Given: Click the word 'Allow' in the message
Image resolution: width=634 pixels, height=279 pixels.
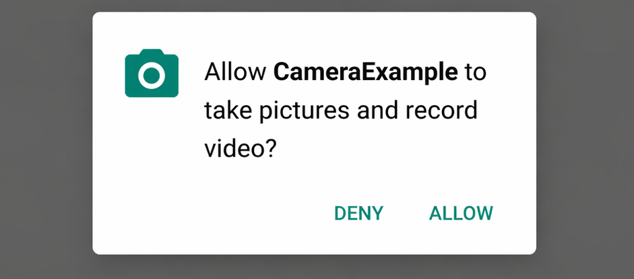Looking at the screenshot, I should (x=235, y=73).
